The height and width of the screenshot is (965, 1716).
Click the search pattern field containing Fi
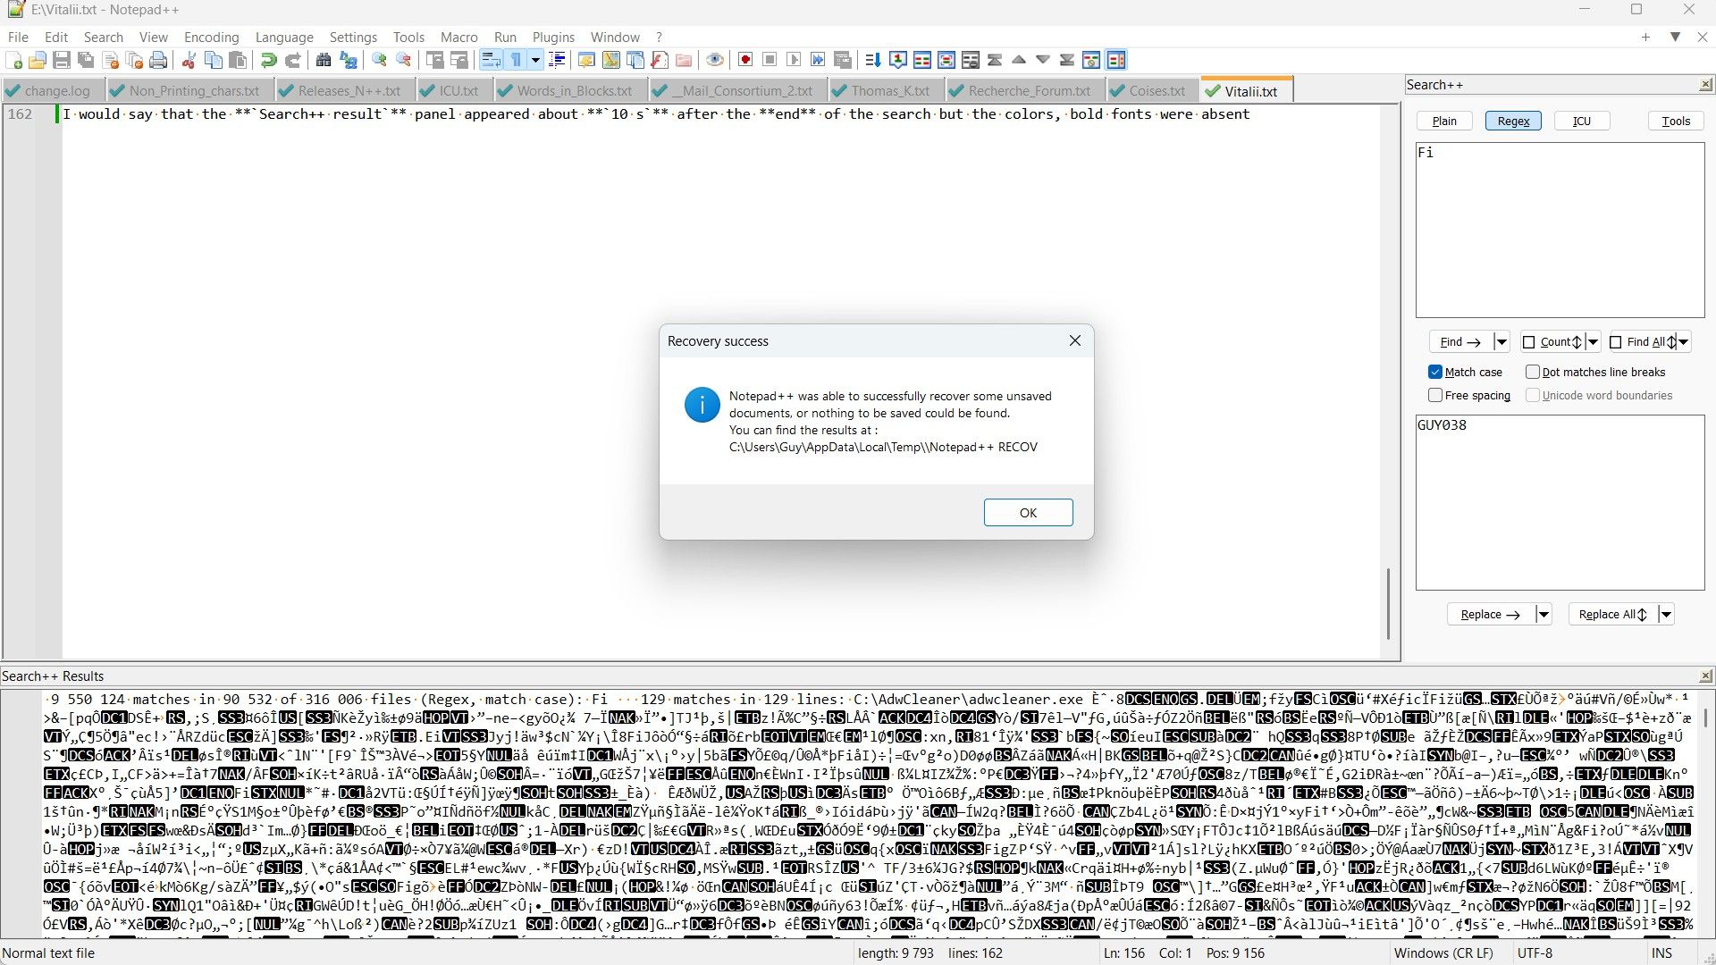pyautogui.click(x=1560, y=230)
